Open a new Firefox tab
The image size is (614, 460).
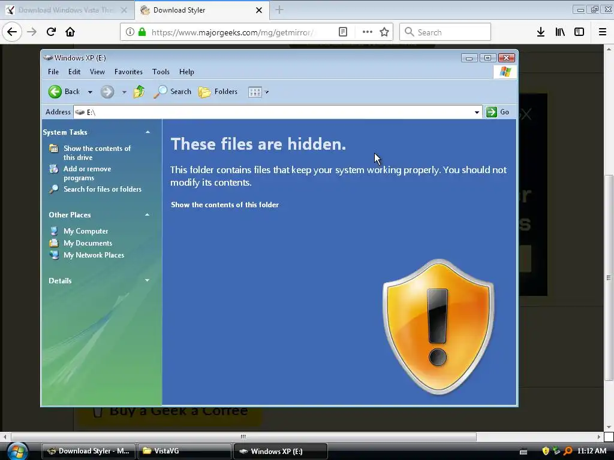(x=279, y=10)
